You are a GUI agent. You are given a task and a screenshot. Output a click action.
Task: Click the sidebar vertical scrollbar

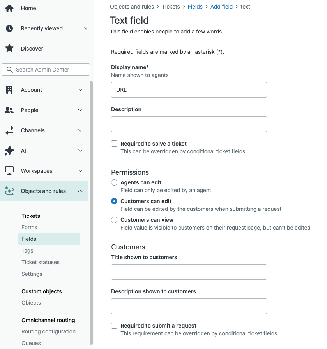click(x=91, y=212)
